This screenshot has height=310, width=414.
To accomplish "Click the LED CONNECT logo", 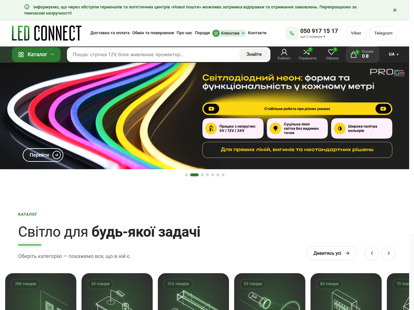I will 47,33.
